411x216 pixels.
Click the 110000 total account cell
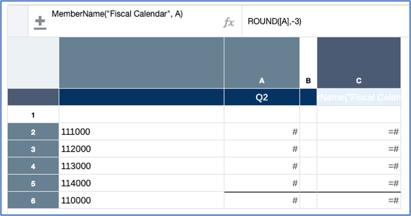(141, 200)
